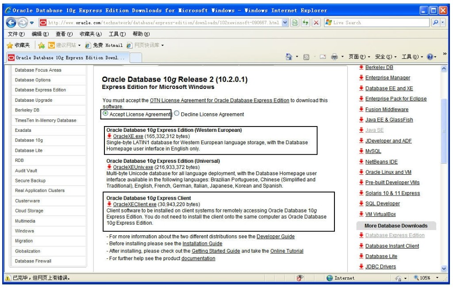This screenshot has height=288, width=453.
Task: Click the 免费 Hotmail favorites link
Action: click(x=104, y=46)
